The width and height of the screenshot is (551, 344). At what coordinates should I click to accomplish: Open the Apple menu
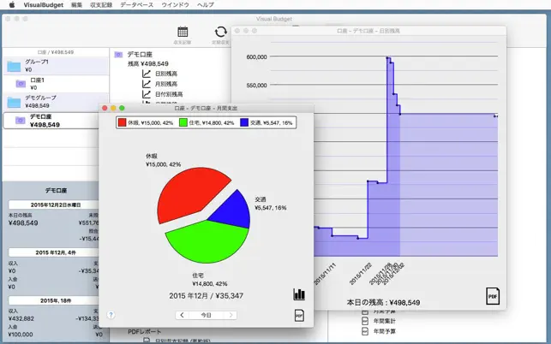tap(12, 4)
